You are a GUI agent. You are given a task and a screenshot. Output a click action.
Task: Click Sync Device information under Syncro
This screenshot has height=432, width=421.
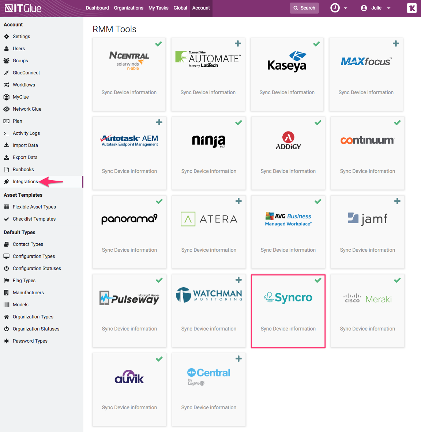coord(288,329)
